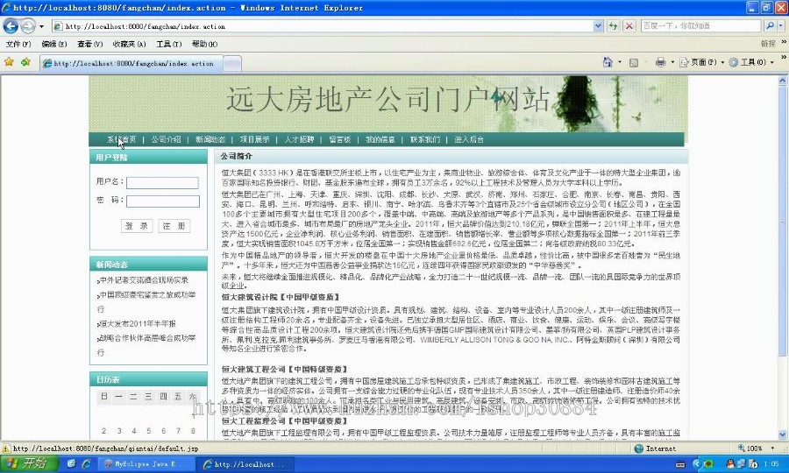Click the page scrollbar up arrow
The image size is (789, 473).
click(783, 80)
